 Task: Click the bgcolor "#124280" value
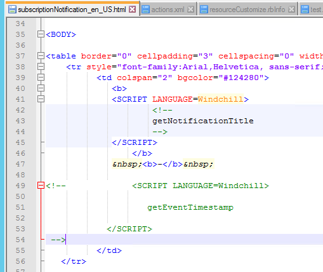pyautogui.click(x=241, y=78)
